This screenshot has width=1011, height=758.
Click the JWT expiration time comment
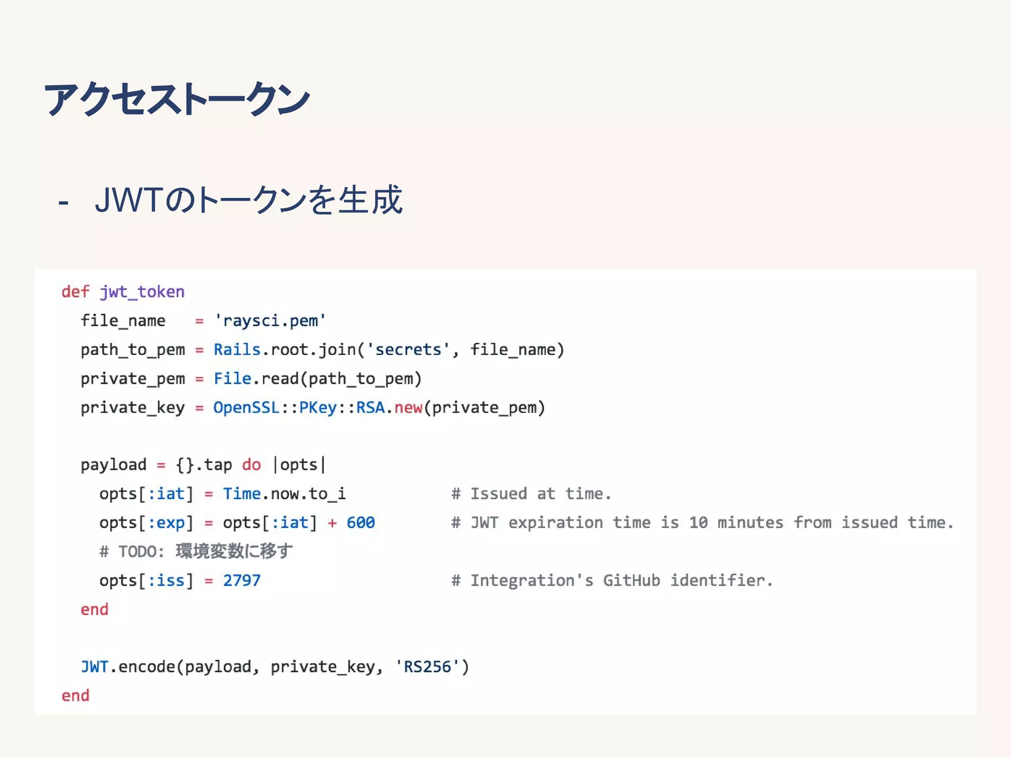click(x=702, y=523)
